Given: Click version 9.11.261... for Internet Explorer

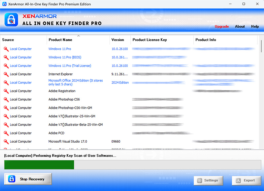Looking at the screenshot, I should pyautogui.click(x=119, y=74).
